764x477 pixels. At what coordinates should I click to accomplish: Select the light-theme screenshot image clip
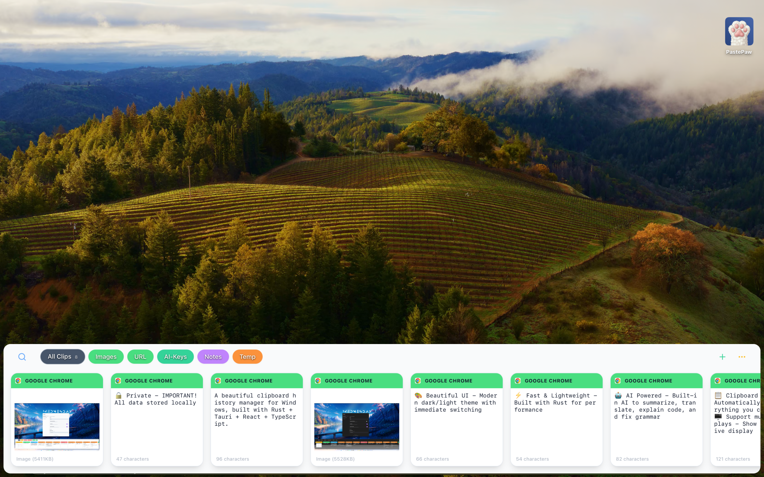[x=57, y=426]
